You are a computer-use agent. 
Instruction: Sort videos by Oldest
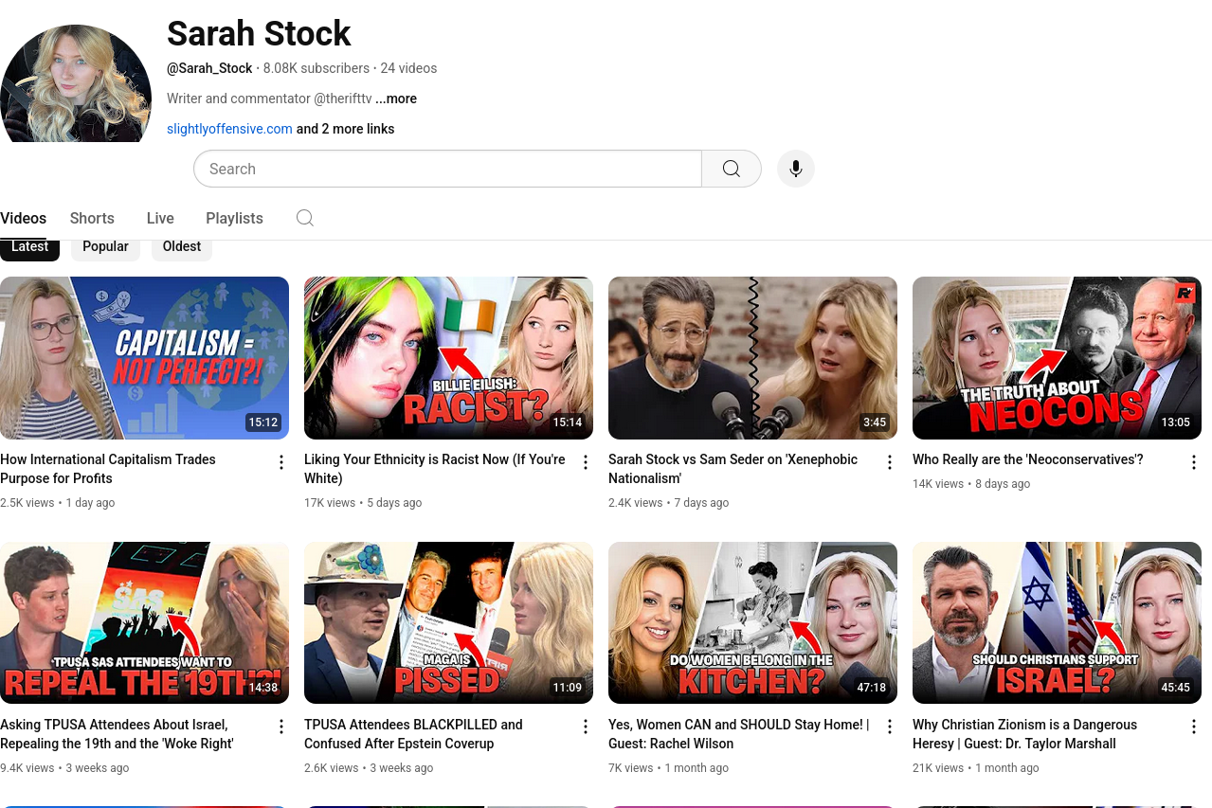[x=182, y=247]
